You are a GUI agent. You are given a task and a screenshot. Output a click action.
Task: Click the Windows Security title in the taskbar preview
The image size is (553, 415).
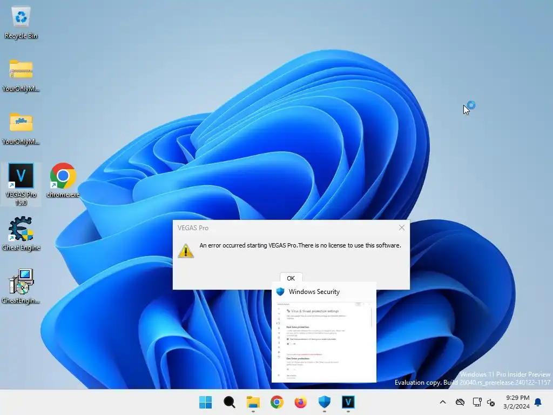point(314,291)
